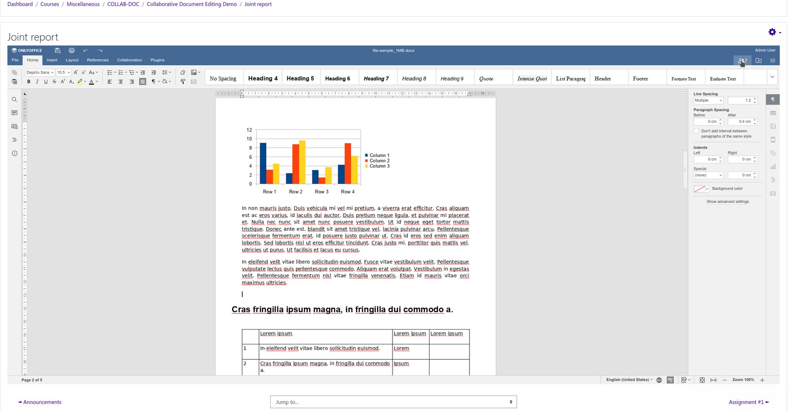Switch to the Plugins tab

pos(158,60)
